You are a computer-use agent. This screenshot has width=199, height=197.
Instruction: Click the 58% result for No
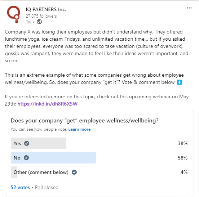pyautogui.click(x=183, y=158)
